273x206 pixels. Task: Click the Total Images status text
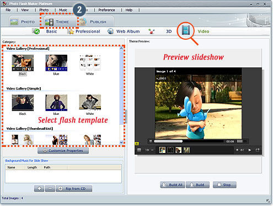pyautogui.click(x=12, y=198)
